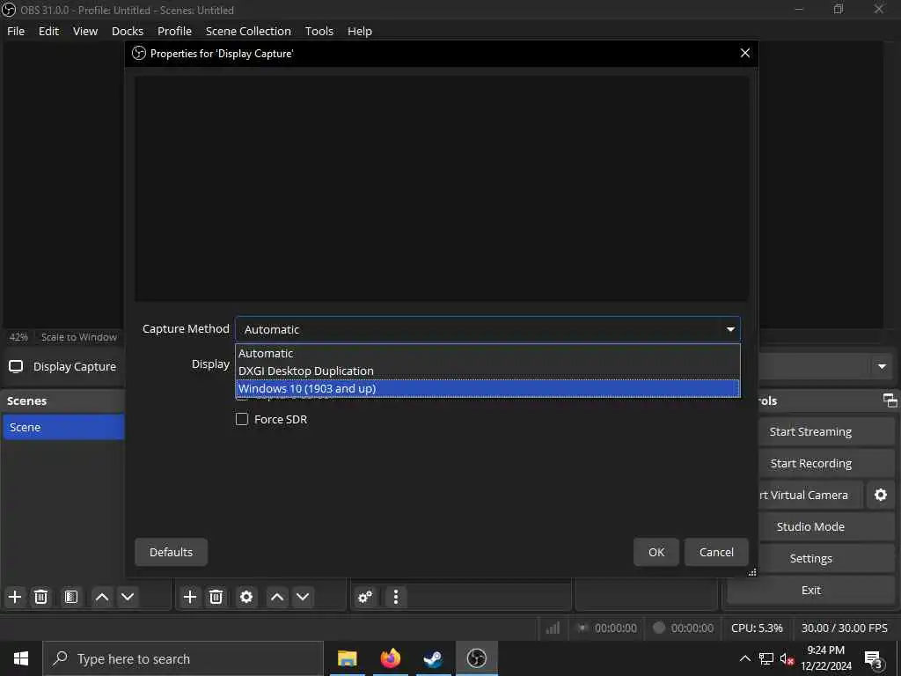
Task: Click the Display Capture monitor icon in the source toolbar
Action: [16, 367]
